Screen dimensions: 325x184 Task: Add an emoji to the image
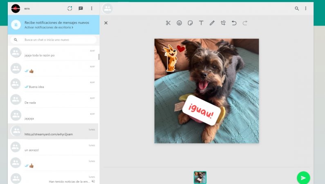179,23
